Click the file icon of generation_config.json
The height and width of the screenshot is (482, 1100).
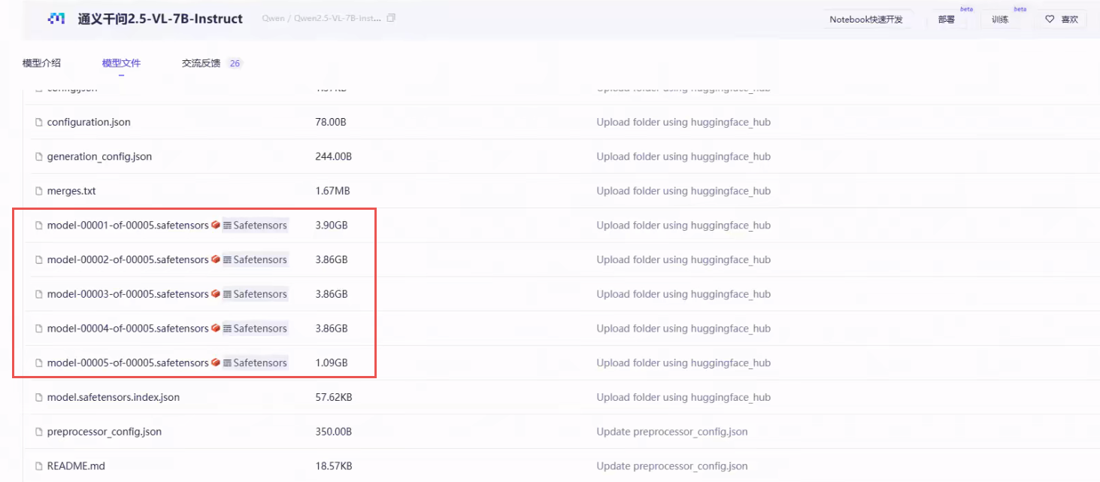coord(39,157)
